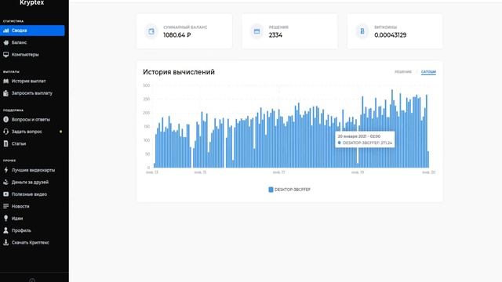
Task: Click the Решения card icon
Action: coord(256,31)
